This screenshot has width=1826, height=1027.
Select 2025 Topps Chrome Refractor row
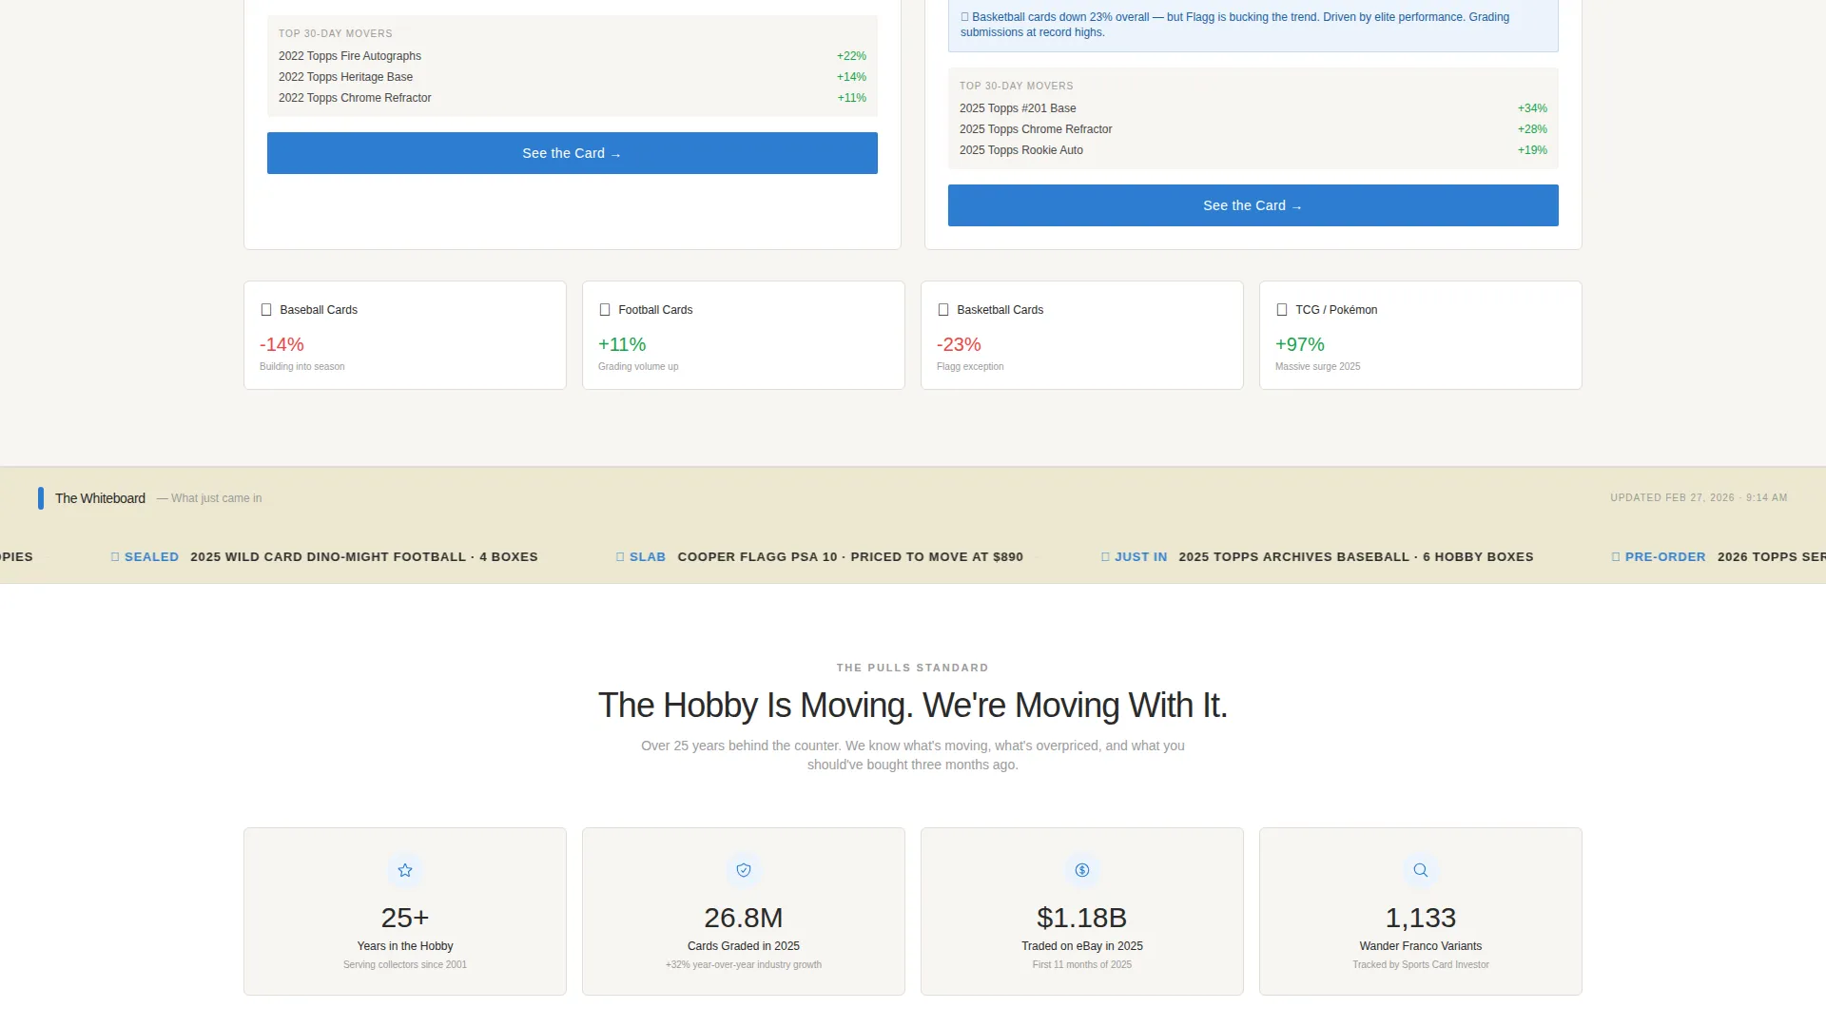1253,129
